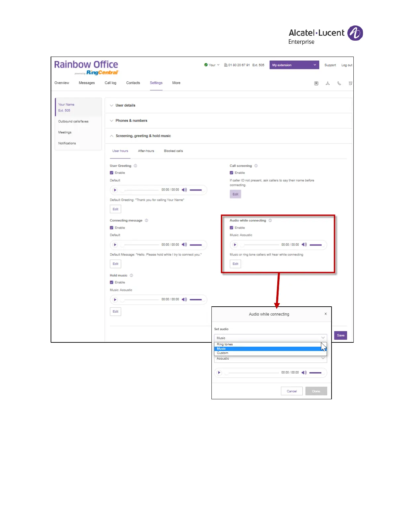Click Done in the dialog
Viewport: 405px width, 524px height.
316,391
